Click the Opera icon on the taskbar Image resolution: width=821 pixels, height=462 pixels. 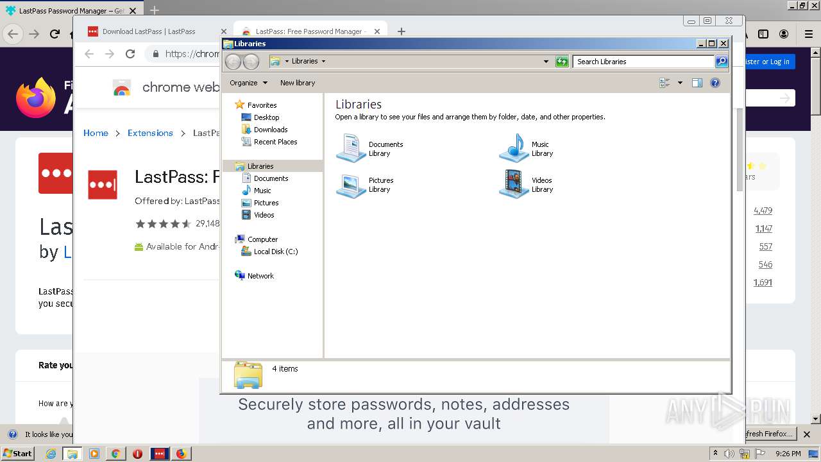click(137, 454)
